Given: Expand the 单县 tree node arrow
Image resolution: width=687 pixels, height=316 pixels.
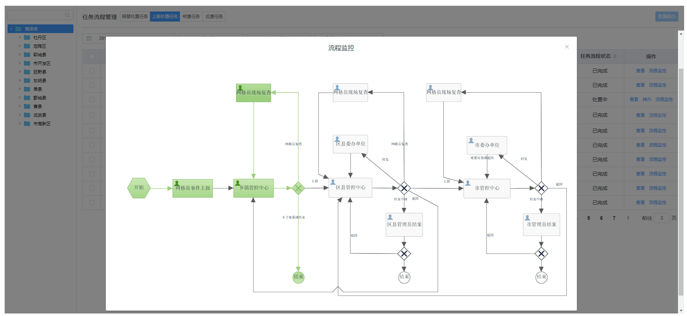Looking at the screenshot, I should pyautogui.click(x=20, y=89).
